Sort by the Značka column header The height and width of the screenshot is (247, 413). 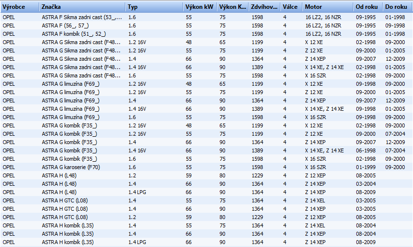pos(82,7)
